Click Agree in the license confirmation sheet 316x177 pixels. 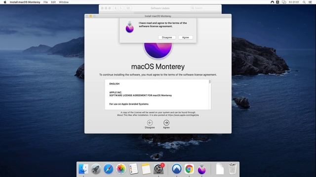(x=186, y=37)
